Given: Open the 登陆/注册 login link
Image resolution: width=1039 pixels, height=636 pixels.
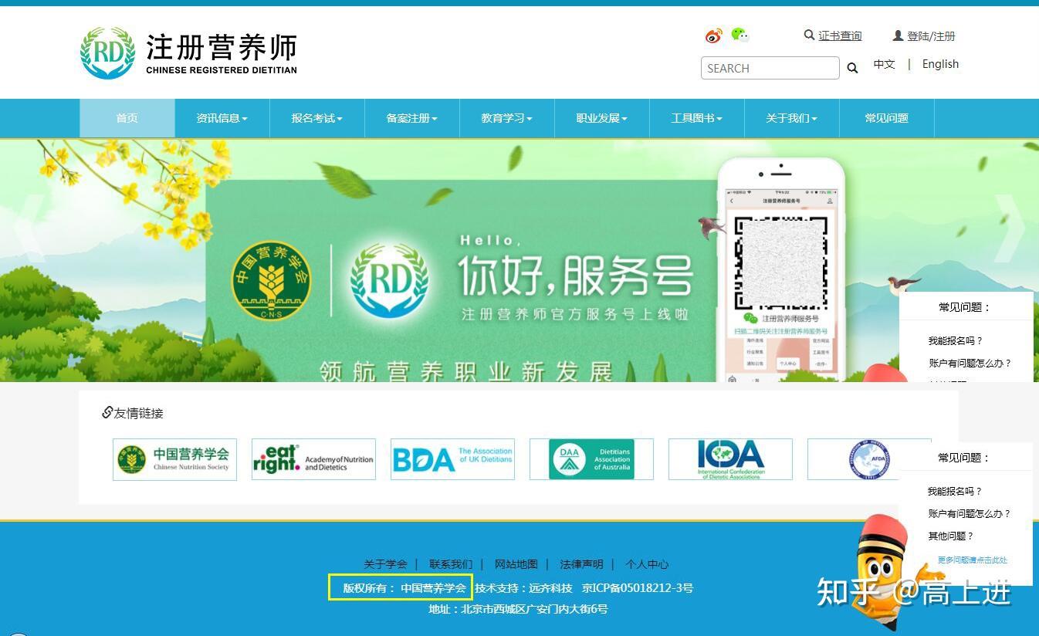Looking at the screenshot, I should point(931,36).
